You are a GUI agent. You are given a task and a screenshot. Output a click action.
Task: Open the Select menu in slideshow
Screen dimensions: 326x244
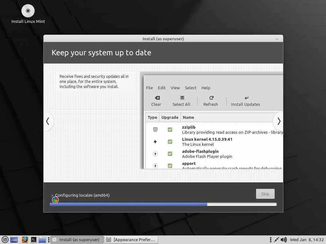(x=190, y=88)
